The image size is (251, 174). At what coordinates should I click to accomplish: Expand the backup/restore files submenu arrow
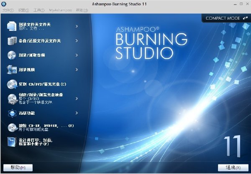pyautogui.click(x=77, y=41)
